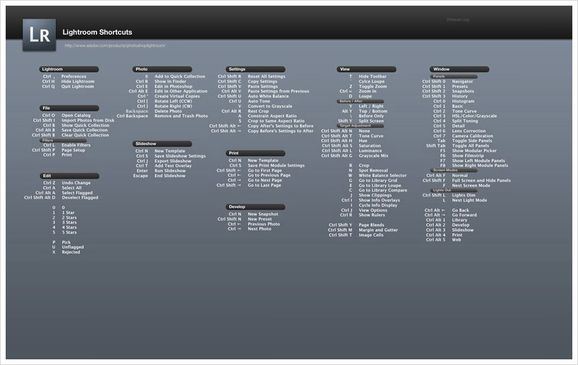Select the "View" section header pill
The height and width of the screenshot is (365, 578).
pyautogui.click(x=367, y=69)
